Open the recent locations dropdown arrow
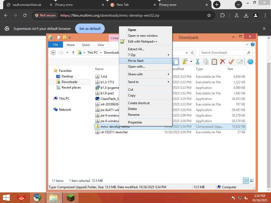 pyautogui.click(x=67, y=53)
